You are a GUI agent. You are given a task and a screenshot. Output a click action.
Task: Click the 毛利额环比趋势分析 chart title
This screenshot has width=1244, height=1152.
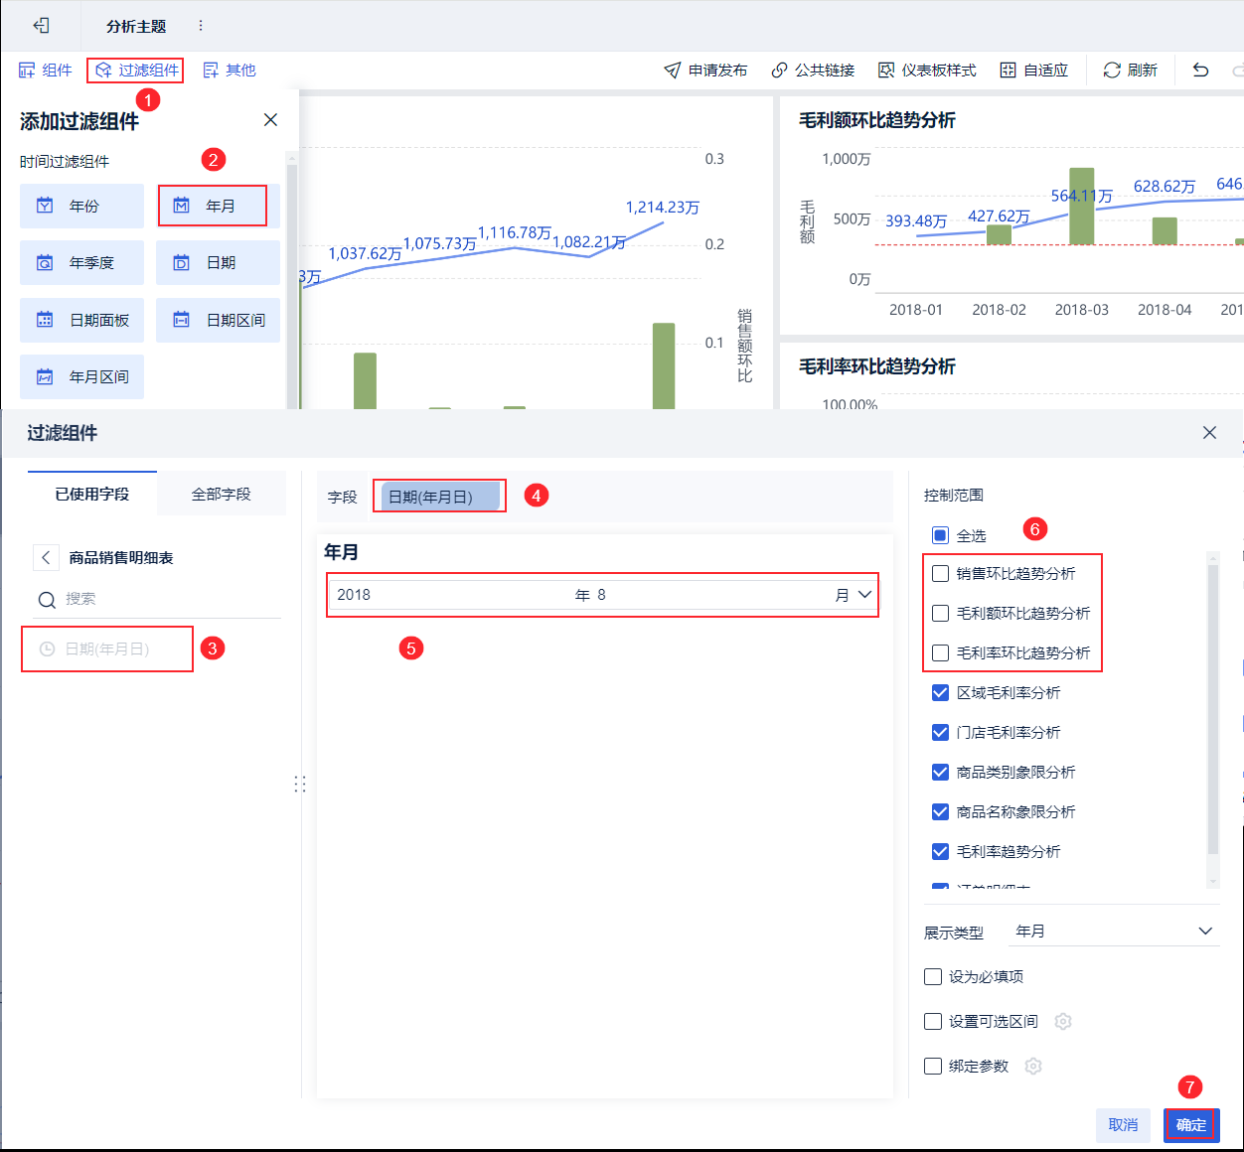pyautogui.click(x=877, y=120)
